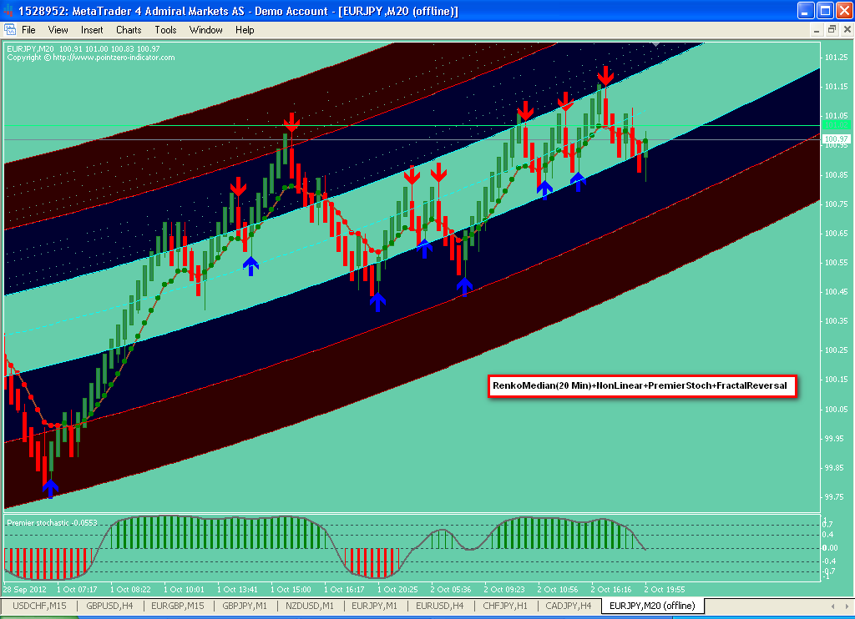Switch to the GBPJPY,M1 chart tab
Image resolution: width=855 pixels, height=619 pixels.
pyautogui.click(x=245, y=606)
